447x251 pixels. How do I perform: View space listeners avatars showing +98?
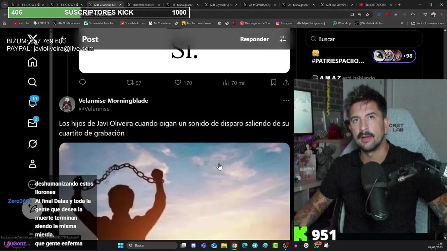(x=394, y=56)
